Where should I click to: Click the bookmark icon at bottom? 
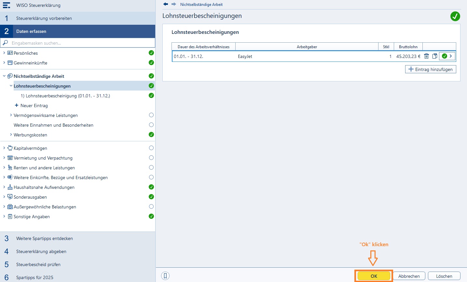(x=165, y=276)
